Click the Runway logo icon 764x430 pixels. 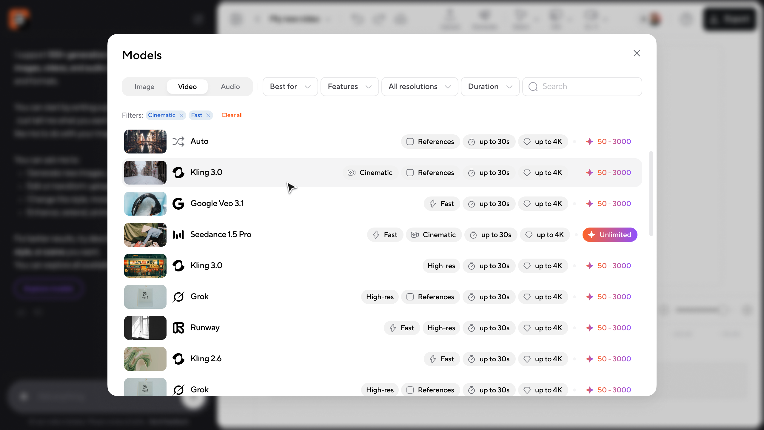[178, 328]
